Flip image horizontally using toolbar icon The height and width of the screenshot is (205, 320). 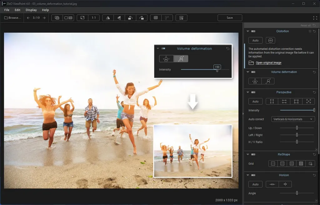click(x=108, y=18)
